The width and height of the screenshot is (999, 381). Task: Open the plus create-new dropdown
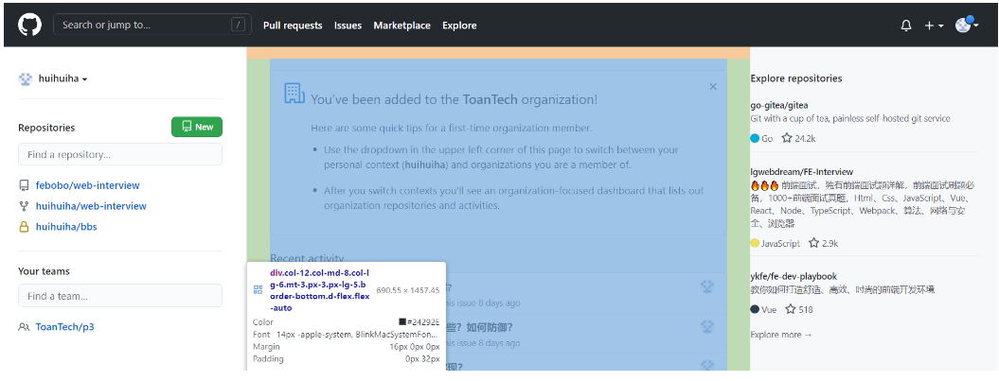pos(934,26)
